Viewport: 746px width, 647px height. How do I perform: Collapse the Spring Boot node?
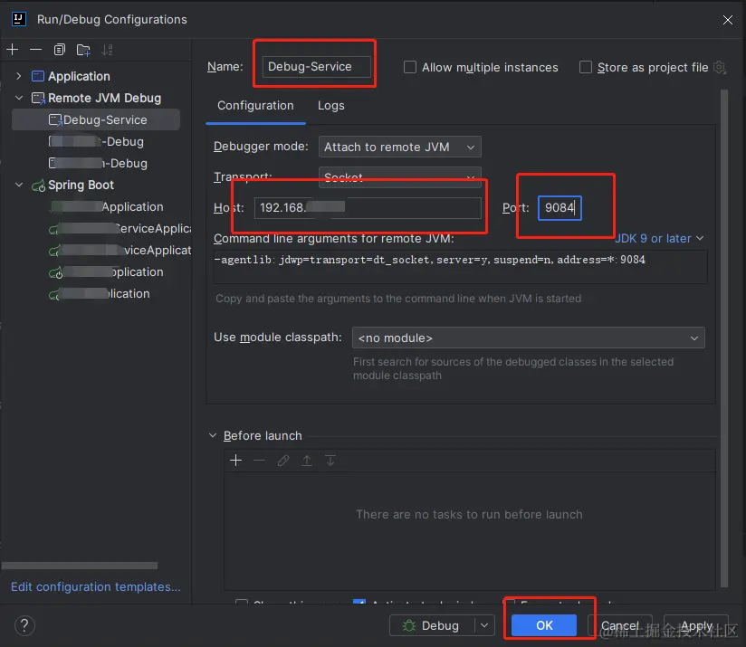19,185
